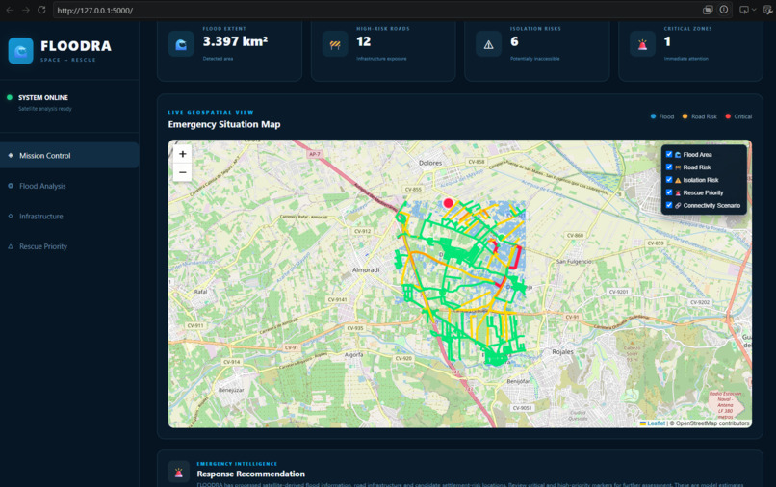Open the wrench dev tools icon
This screenshot has width=776, height=487.
(768, 10)
